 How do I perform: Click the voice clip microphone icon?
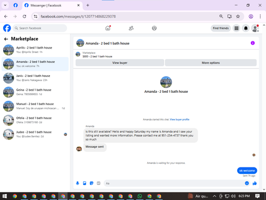(x=78, y=183)
